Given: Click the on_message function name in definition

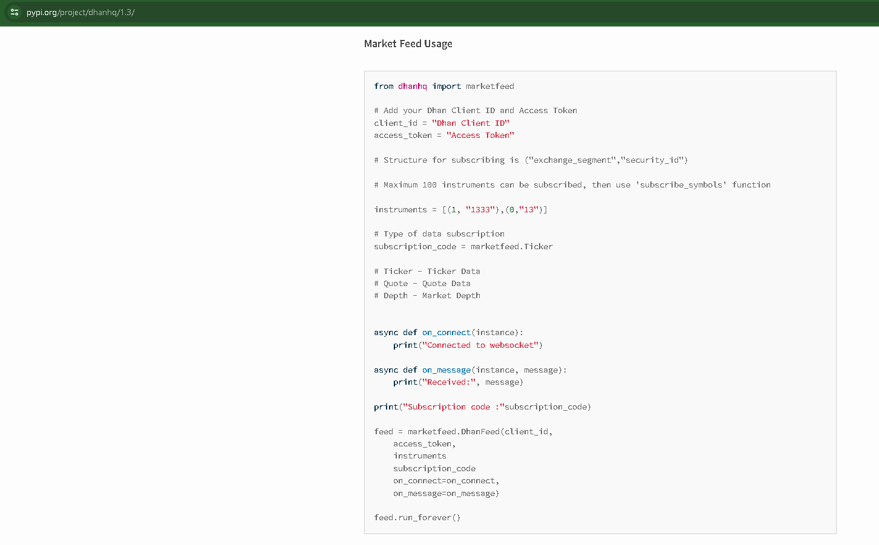Looking at the screenshot, I should [x=446, y=370].
